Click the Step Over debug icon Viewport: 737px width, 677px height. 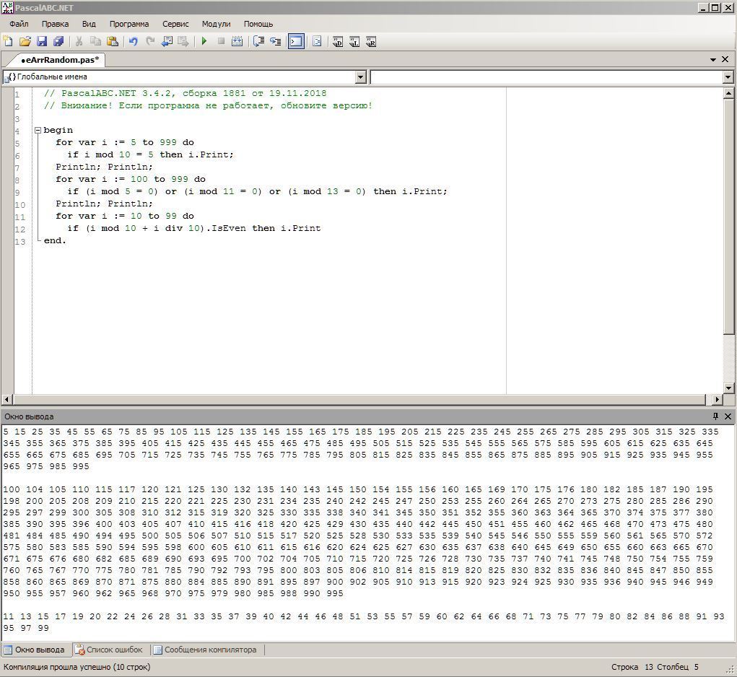click(x=275, y=42)
